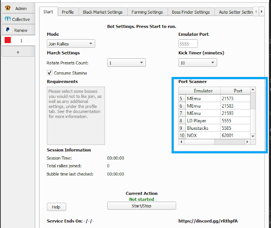The width and height of the screenshot is (271, 228).
Task: Switch to the Profile tab
Action: (68, 12)
